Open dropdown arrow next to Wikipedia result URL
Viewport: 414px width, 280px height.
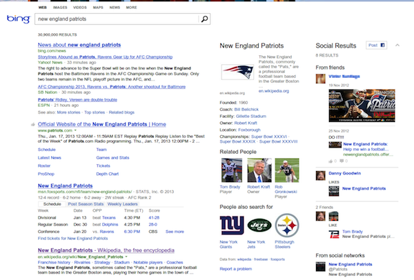(126, 257)
